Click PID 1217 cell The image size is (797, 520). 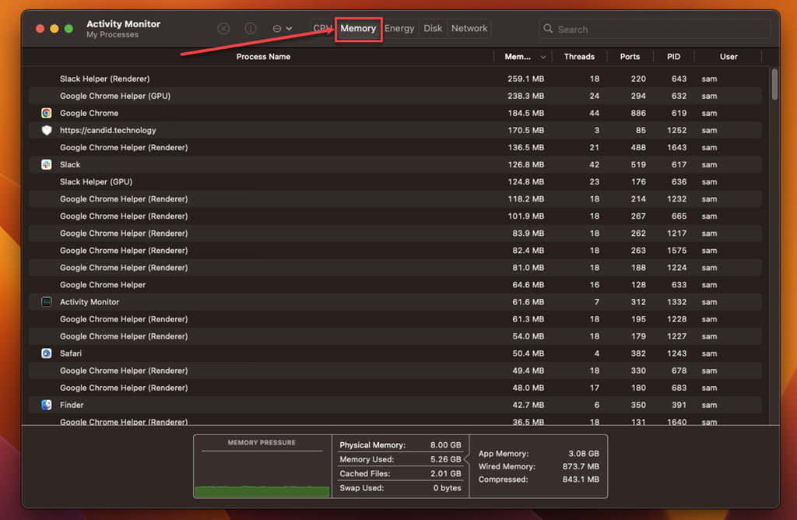click(x=676, y=234)
